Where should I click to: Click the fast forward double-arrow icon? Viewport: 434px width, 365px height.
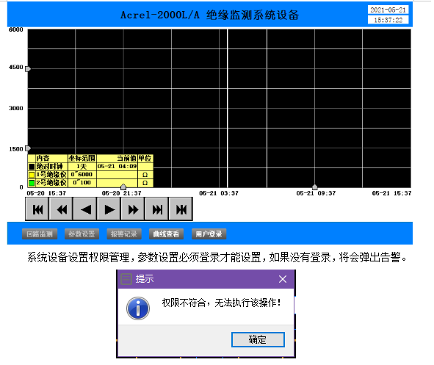[133, 209]
